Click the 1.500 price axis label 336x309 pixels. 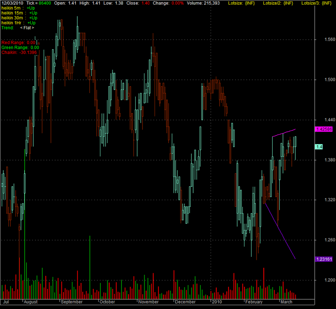tap(330, 79)
